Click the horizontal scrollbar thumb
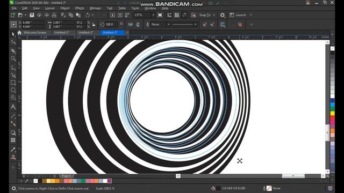The width and height of the screenshot is (344, 193). [293, 176]
